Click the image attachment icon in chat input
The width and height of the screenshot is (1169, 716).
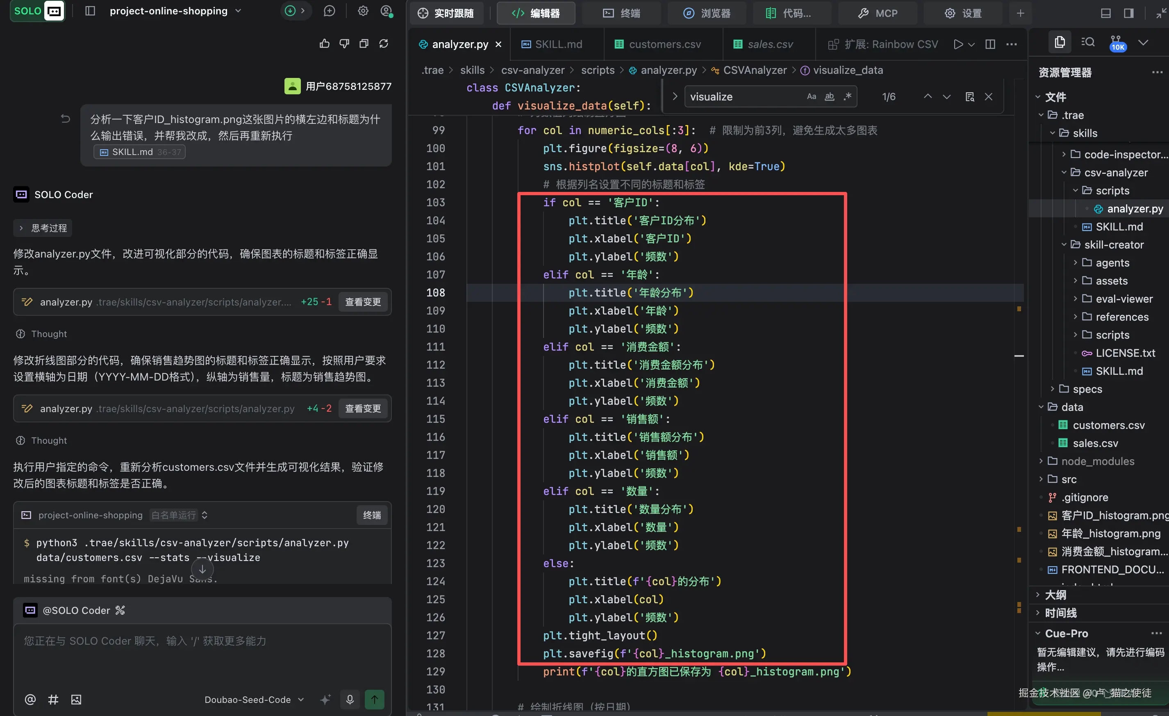(76, 699)
